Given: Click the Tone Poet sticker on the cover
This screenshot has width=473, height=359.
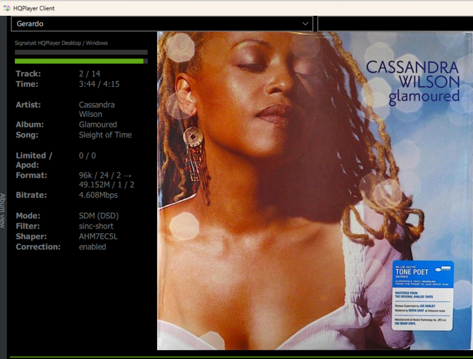Looking at the screenshot, I should (422, 295).
